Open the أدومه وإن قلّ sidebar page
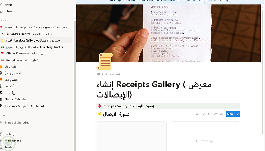Image resolution: width=265 pixels, height=151 pixels. [x=13, y=73]
